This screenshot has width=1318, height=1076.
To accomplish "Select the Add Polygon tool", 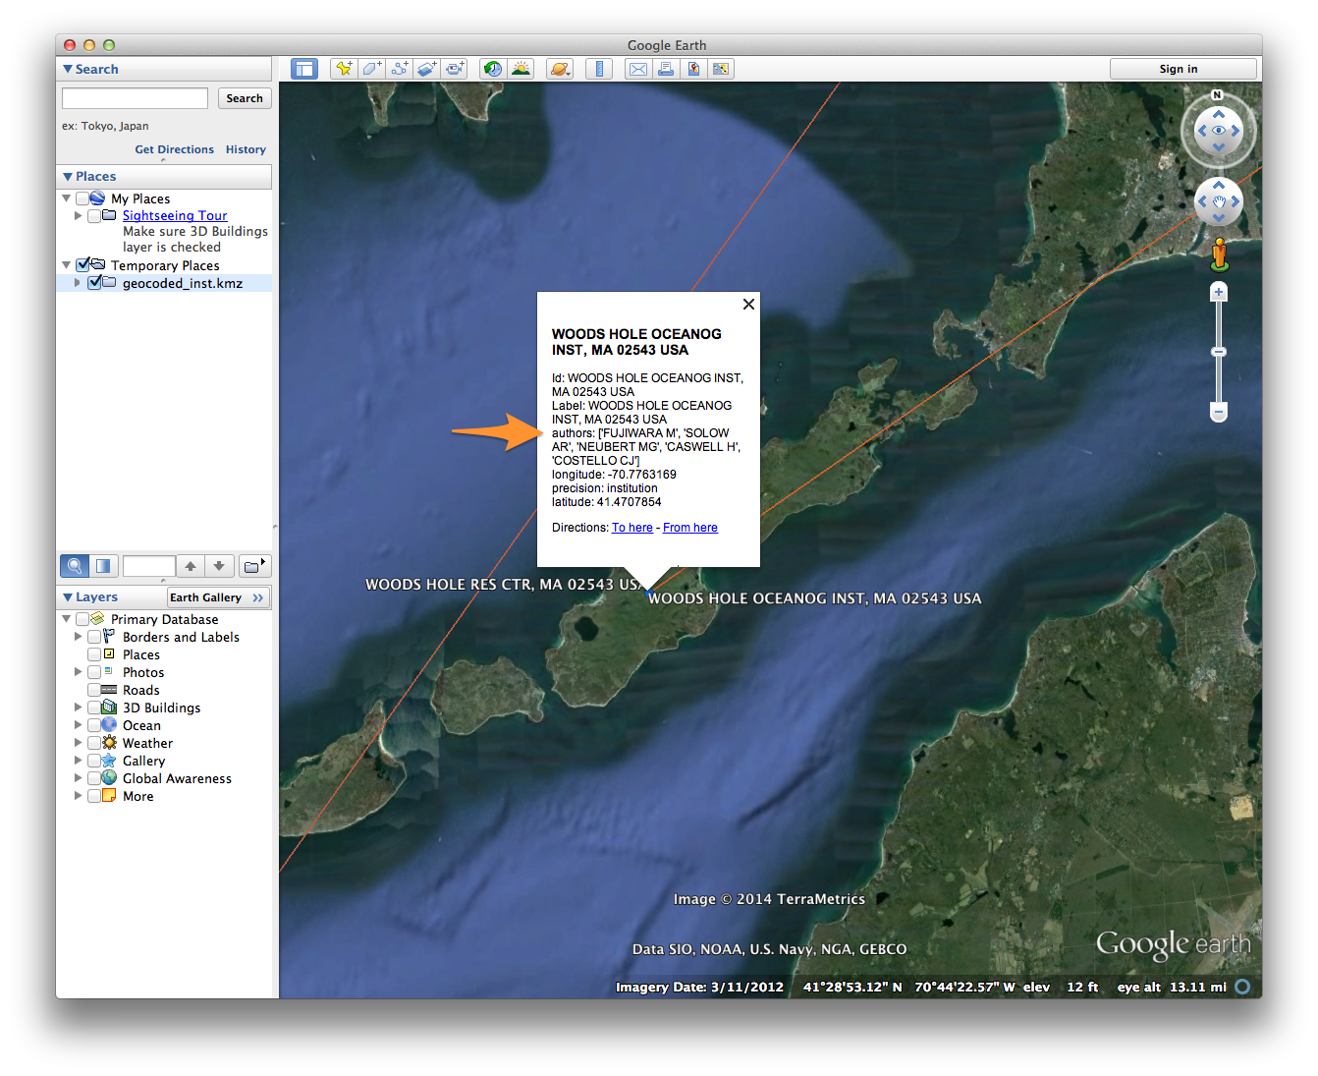I will point(371,69).
